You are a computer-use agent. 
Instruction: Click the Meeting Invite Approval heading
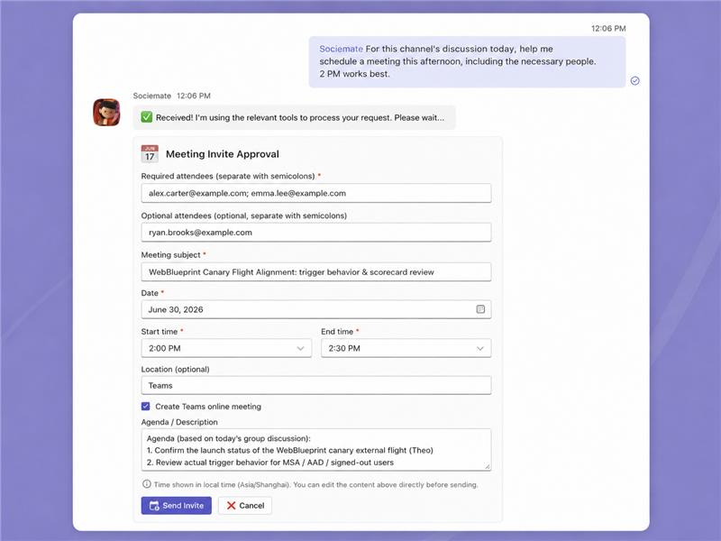click(x=222, y=154)
